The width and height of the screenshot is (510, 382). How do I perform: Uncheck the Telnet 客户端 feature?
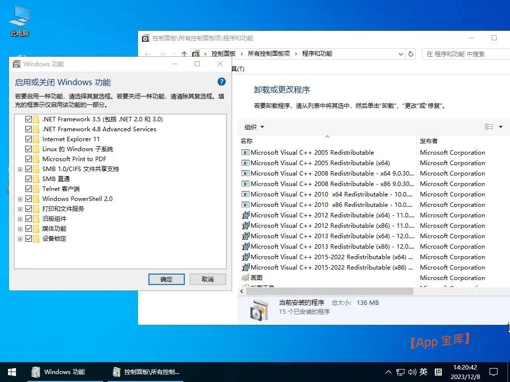click(x=28, y=189)
